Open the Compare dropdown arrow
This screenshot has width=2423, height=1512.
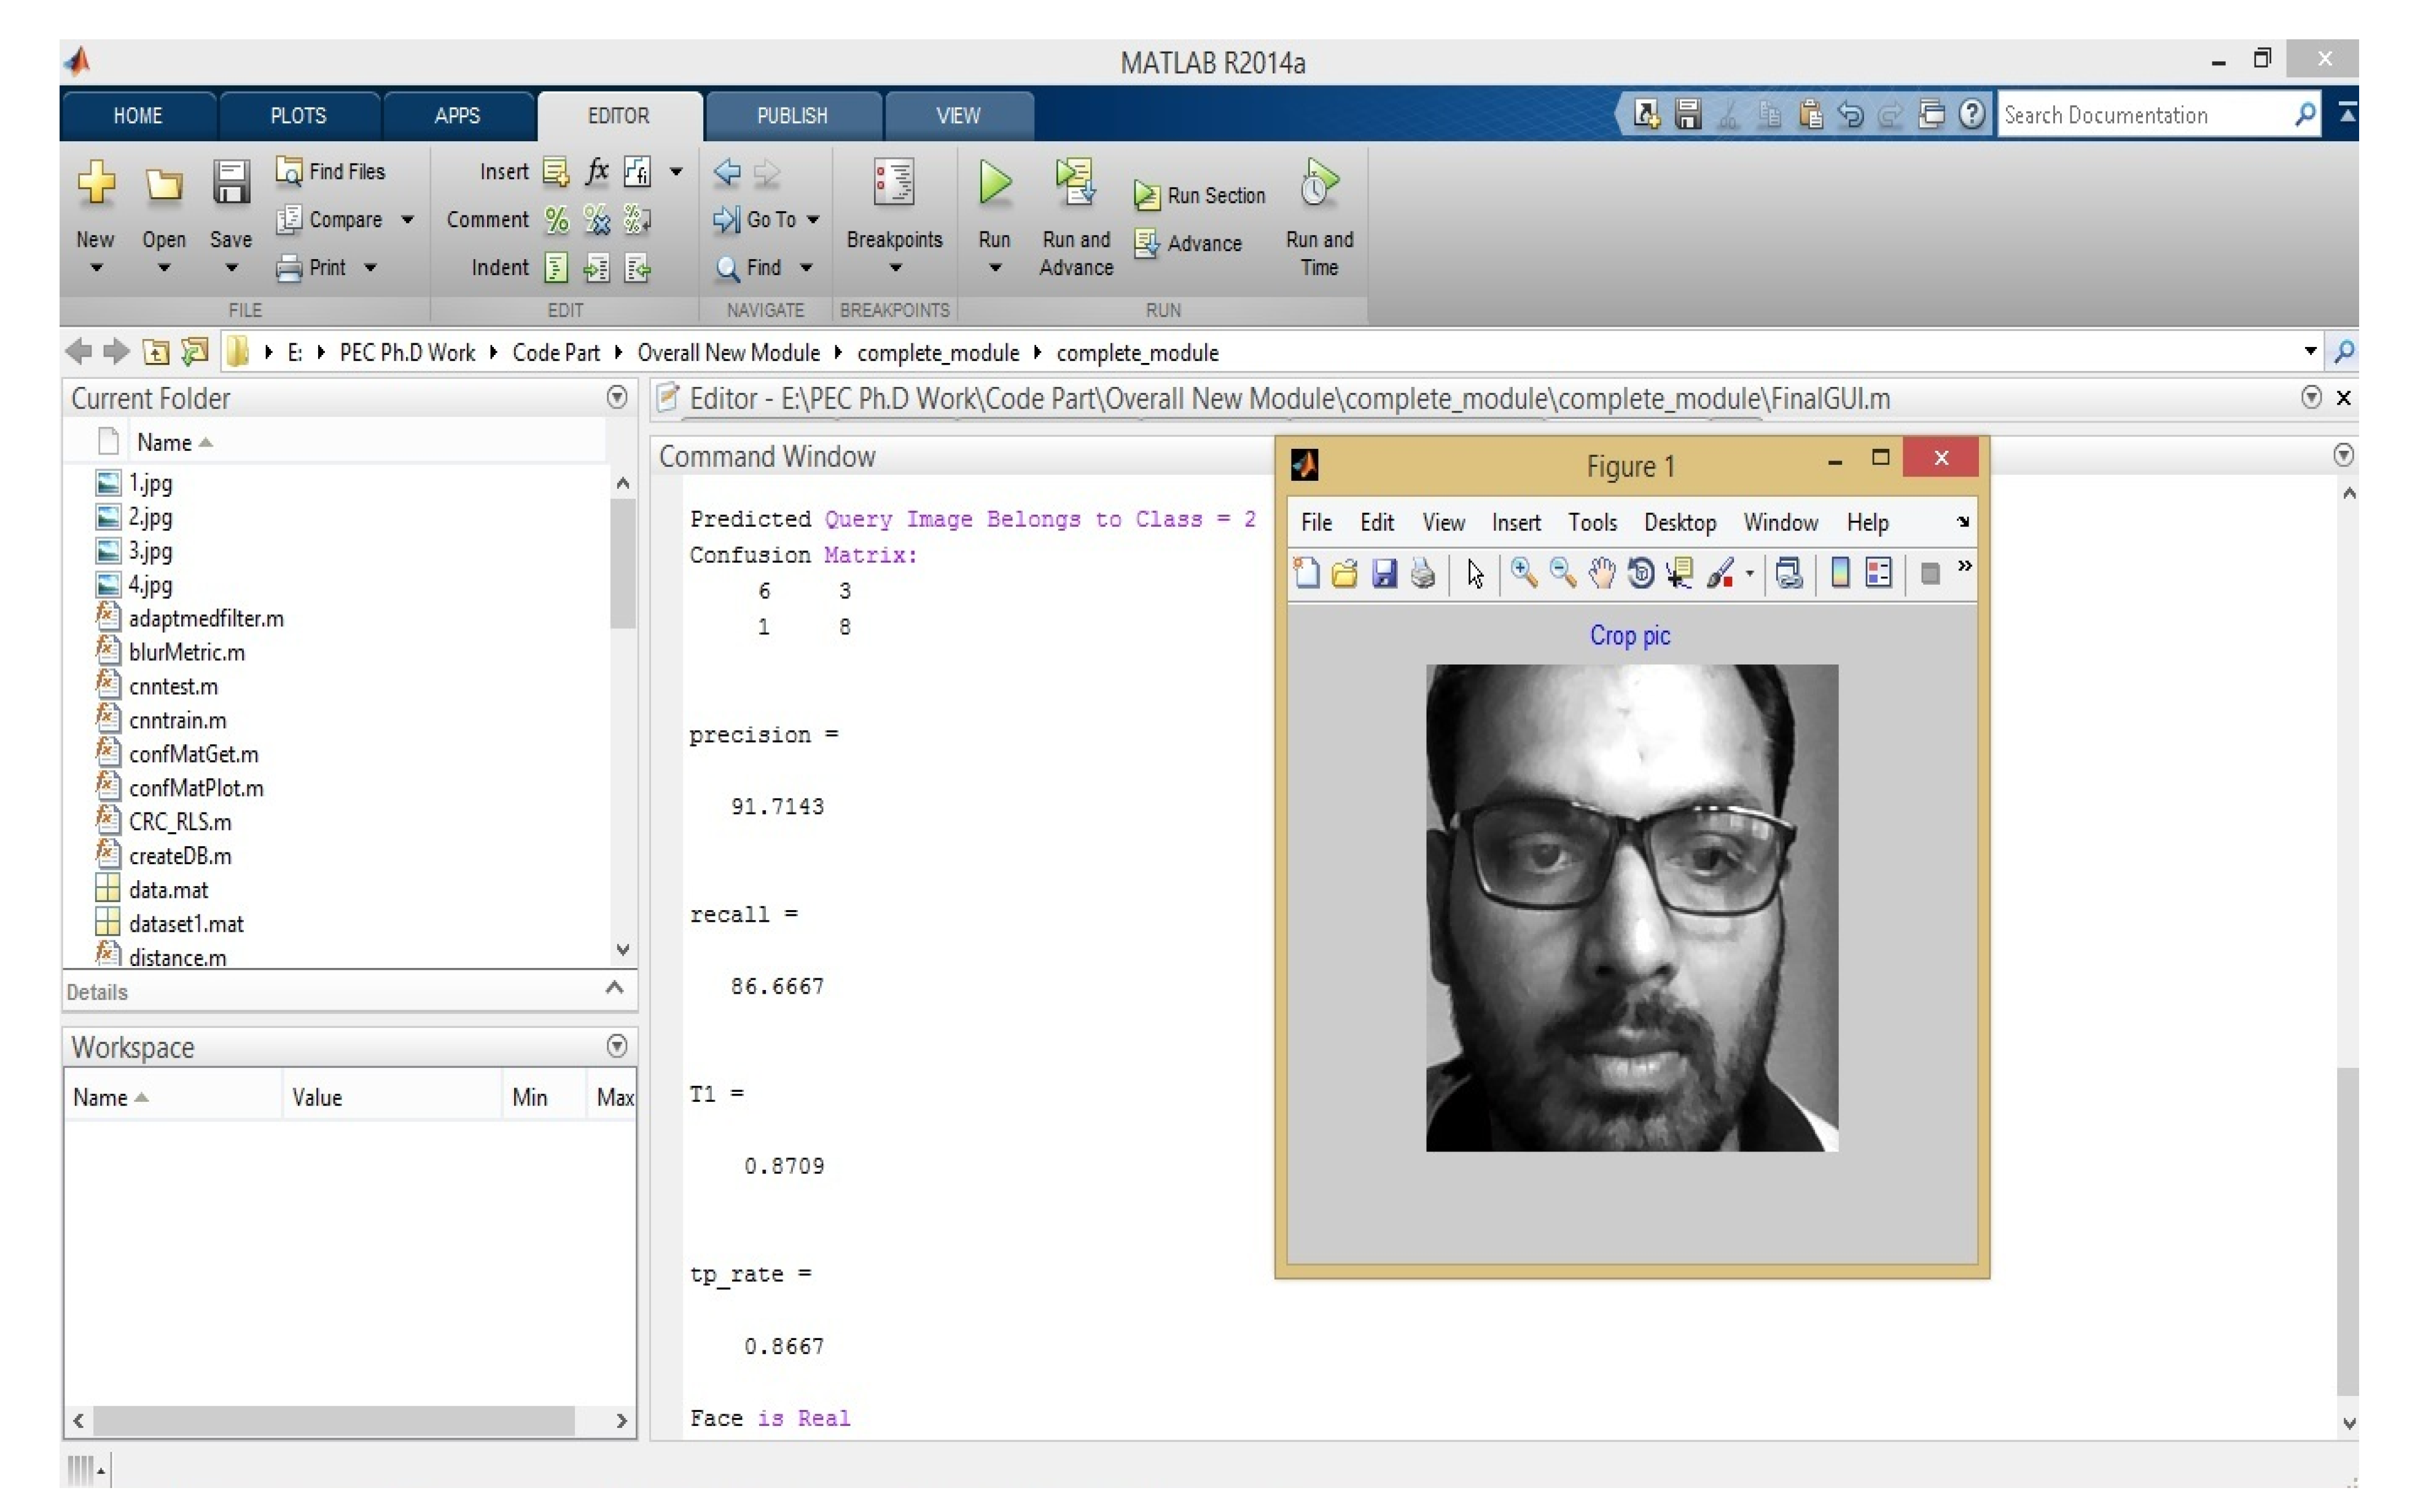click(x=408, y=220)
